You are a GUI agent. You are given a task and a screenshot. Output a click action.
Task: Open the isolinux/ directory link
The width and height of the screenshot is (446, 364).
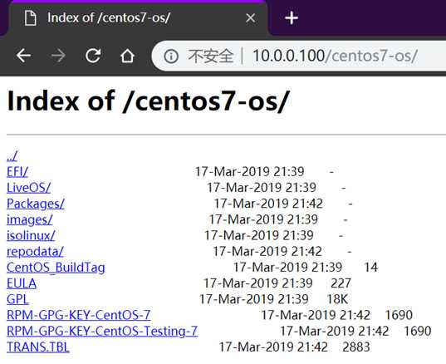click(31, 235)
